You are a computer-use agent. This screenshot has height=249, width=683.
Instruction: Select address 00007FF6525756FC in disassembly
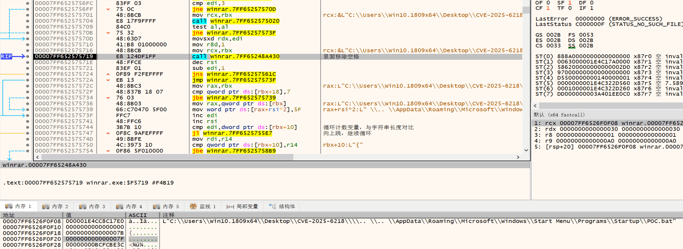[64, 3]
